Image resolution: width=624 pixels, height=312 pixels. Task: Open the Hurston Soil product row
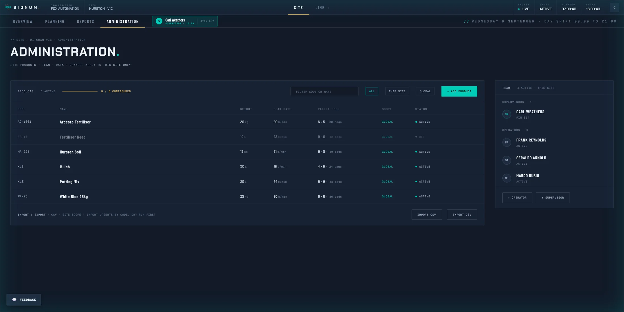point(247,152)
